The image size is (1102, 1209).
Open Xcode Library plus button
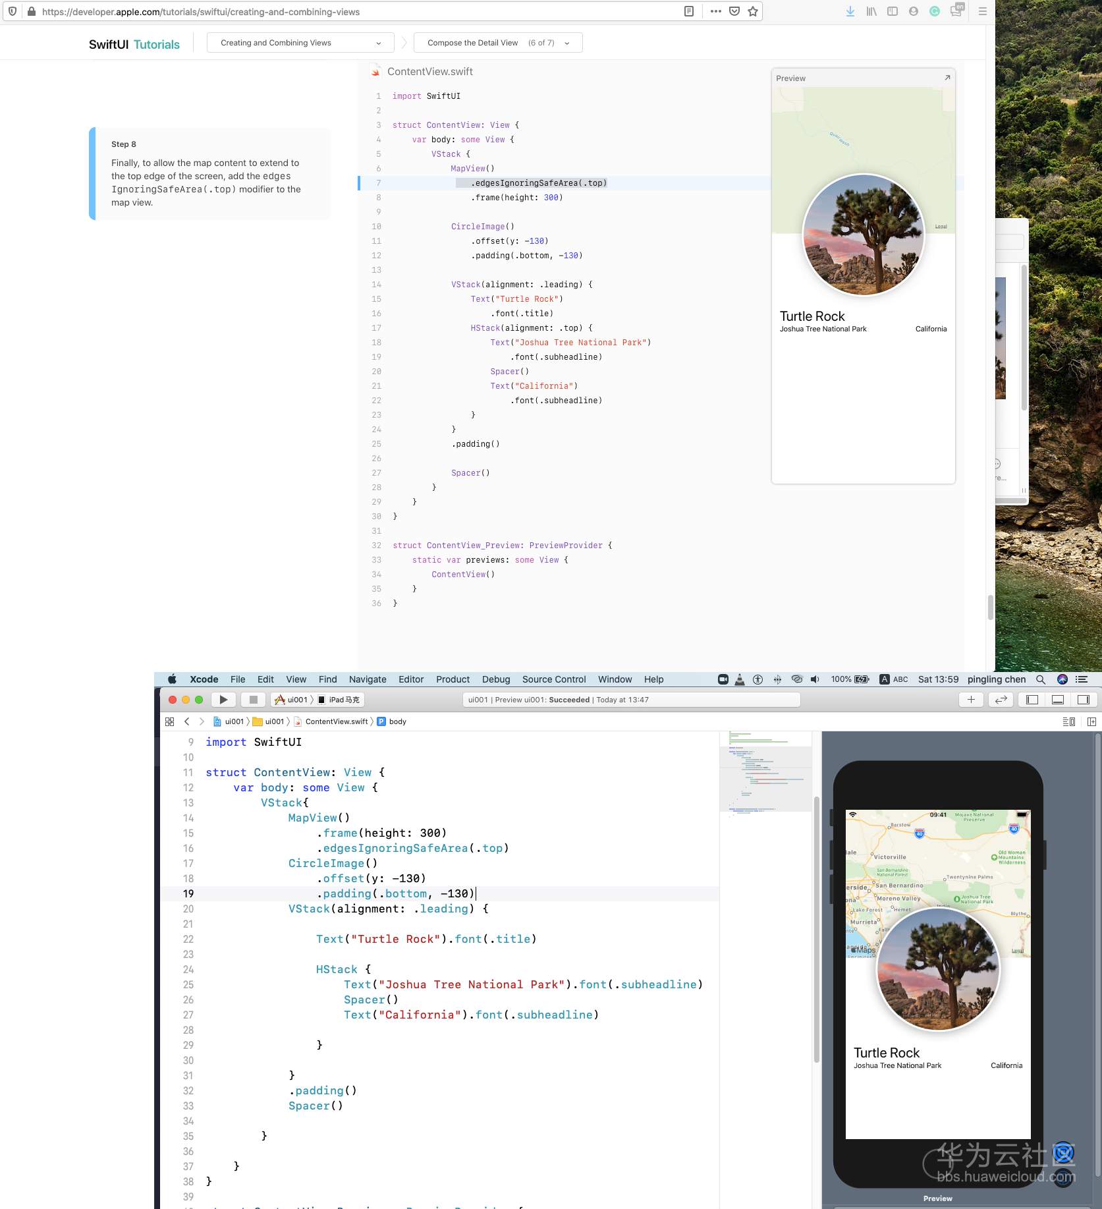[971, 700]
